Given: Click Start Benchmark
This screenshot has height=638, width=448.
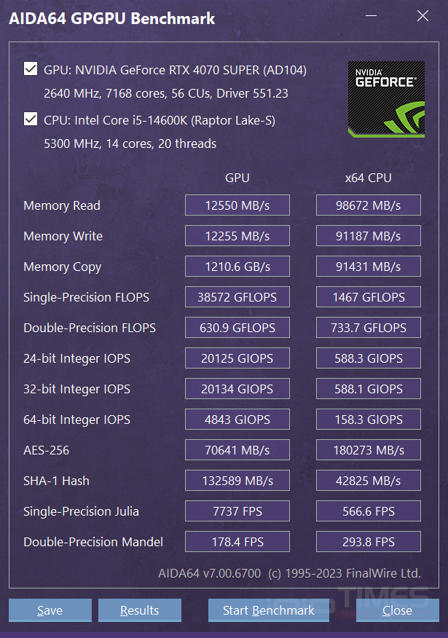Looking at the screenshot, I should 269,610.
